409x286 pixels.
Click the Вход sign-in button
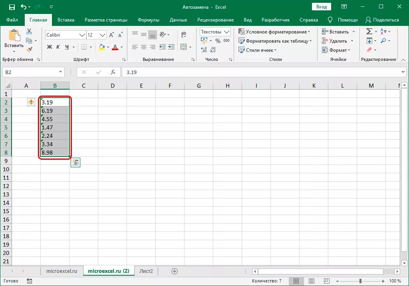point(322,7)
